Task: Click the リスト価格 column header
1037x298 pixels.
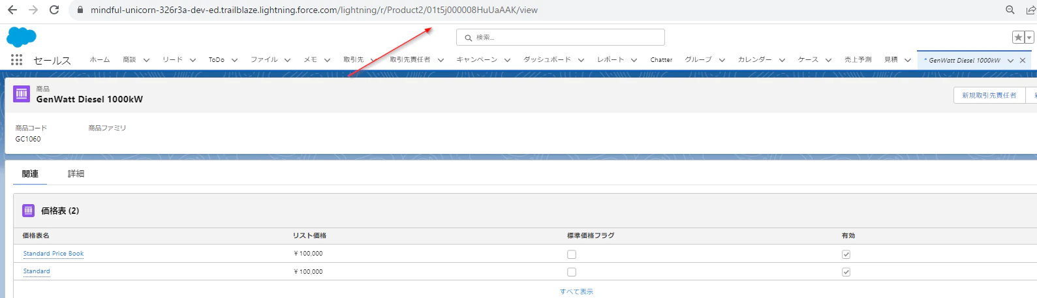Action: [309, 235]
